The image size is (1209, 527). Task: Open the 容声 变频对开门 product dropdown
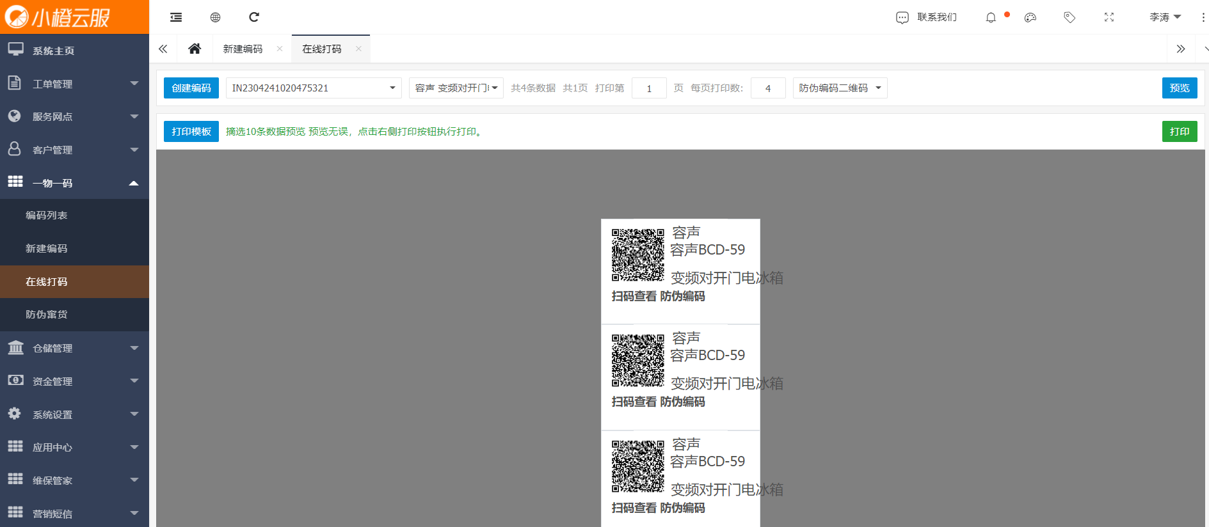(456, 88)
